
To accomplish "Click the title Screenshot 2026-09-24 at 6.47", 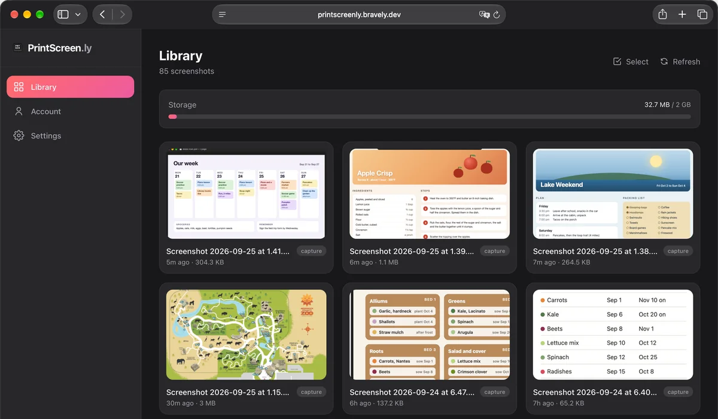I will click(412, 392).
